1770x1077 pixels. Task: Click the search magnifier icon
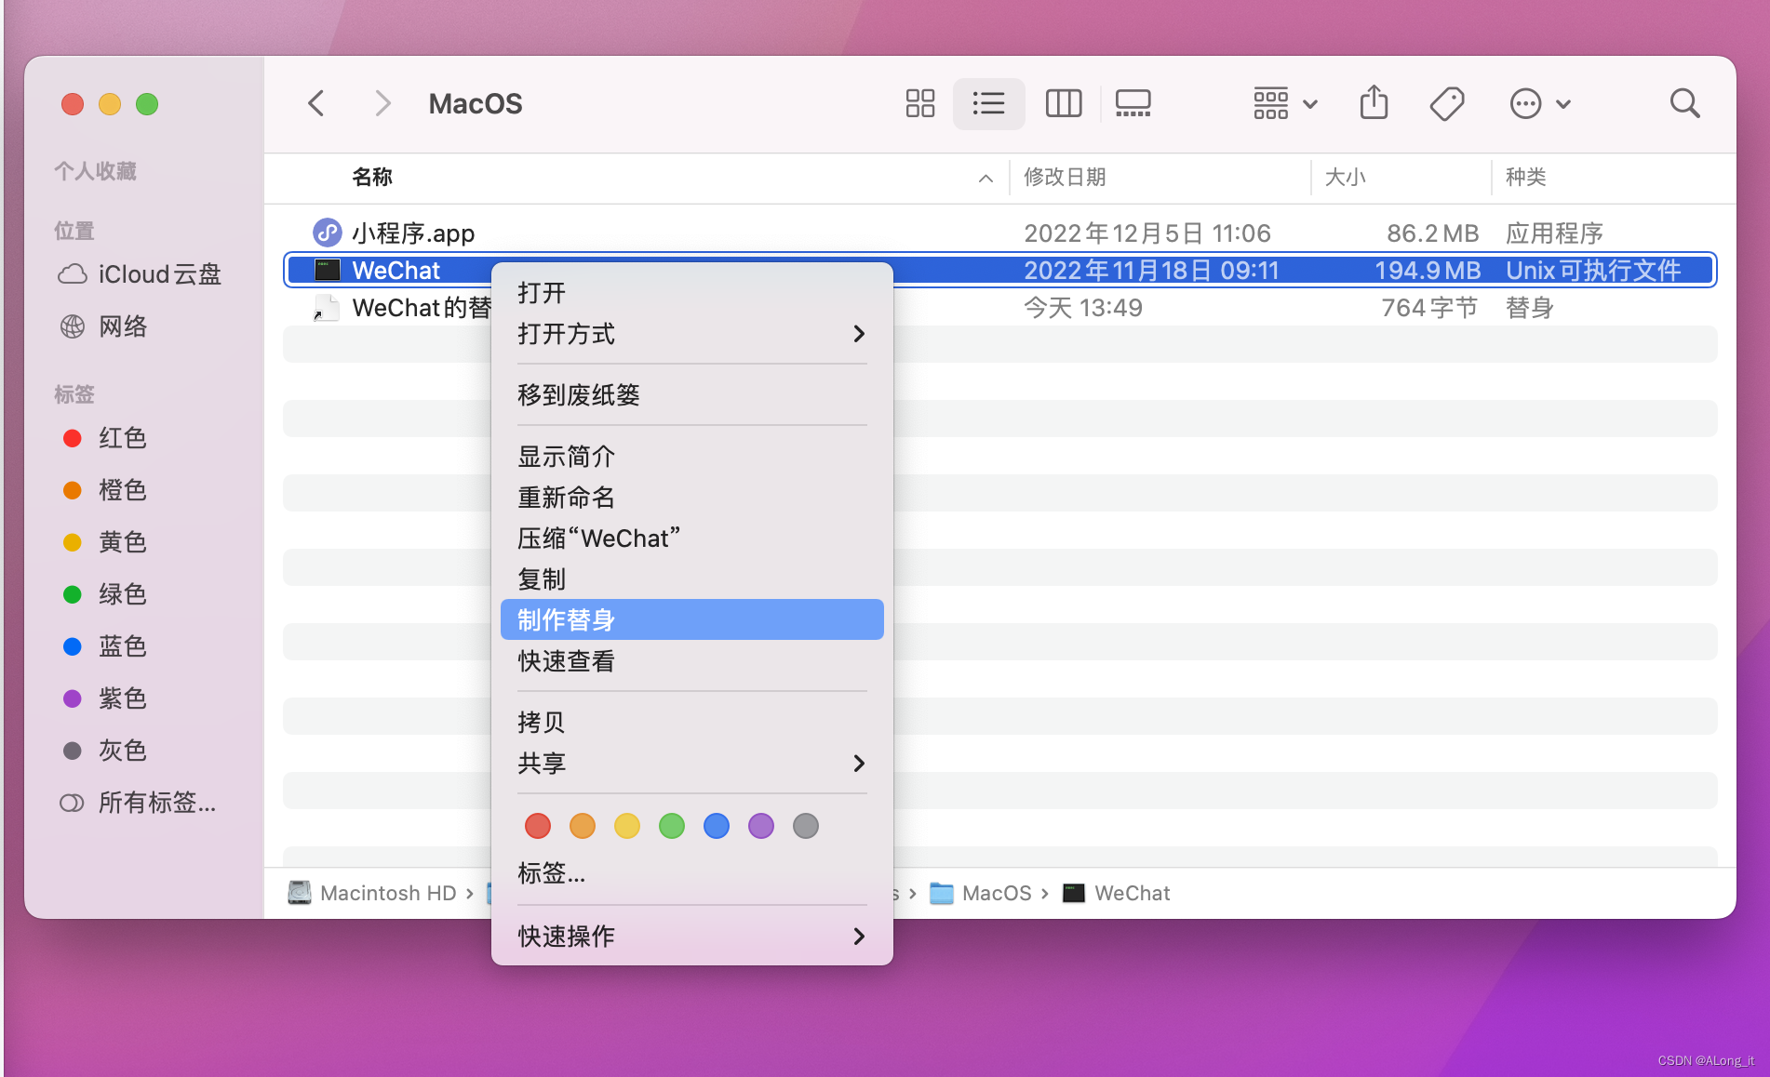(x=1684, y=103)
